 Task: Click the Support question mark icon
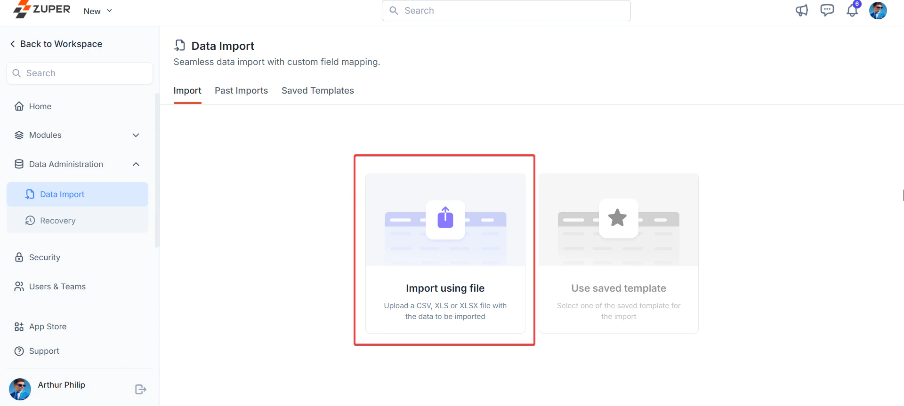coord(19,351)
